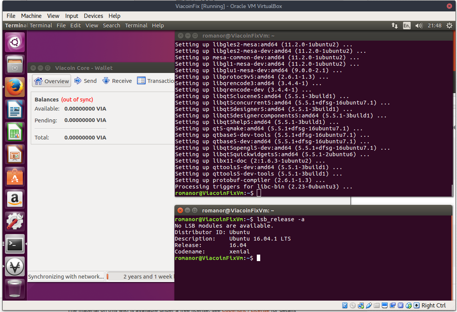Click the VirtualBox video capture status icon
The width and height of the screenshot is (457, 312).
point(393,306)
